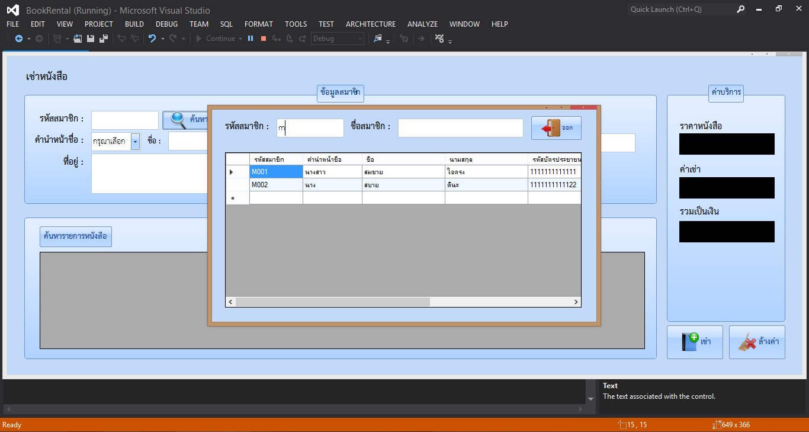Click the Navigate Forward toolbar arrow

click(x=39, y=39)
